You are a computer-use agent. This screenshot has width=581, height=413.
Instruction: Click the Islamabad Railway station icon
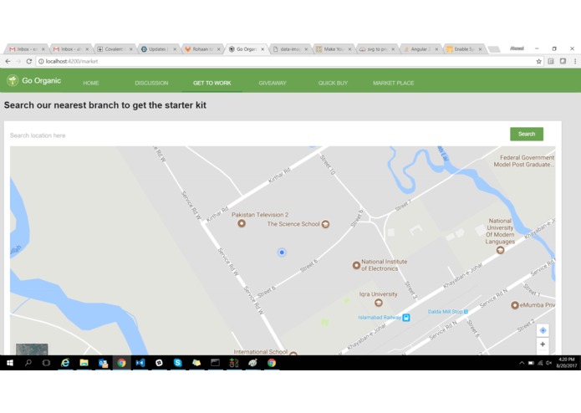406,318
